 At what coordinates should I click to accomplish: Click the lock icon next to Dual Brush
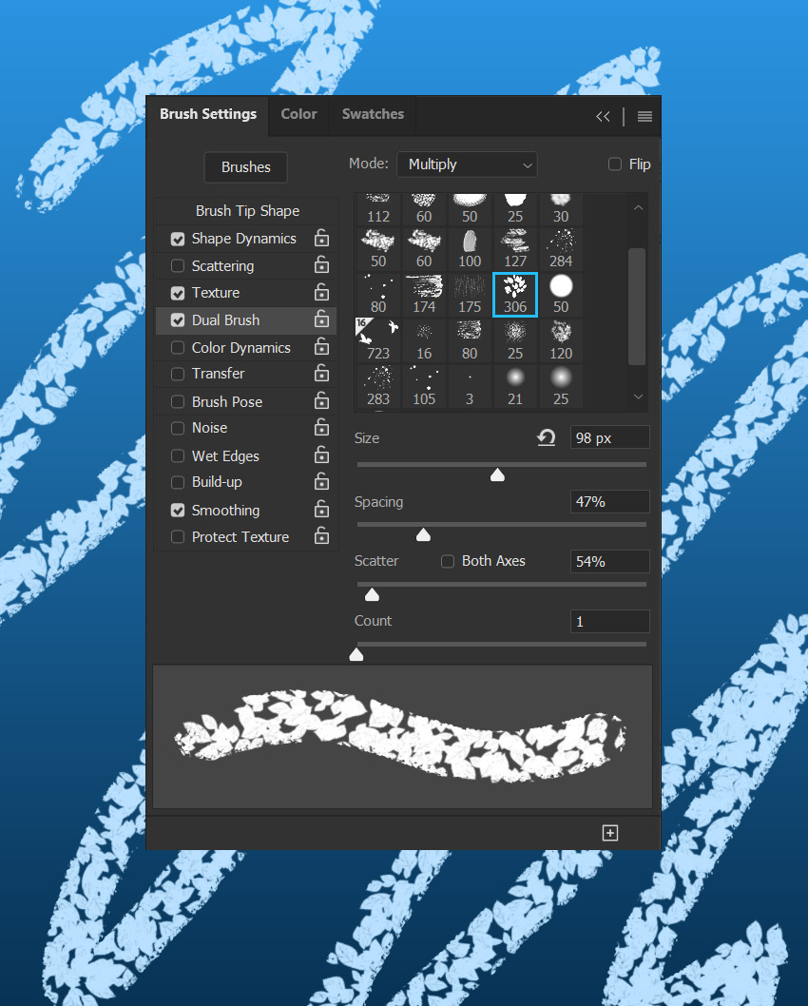click(321, 319)
